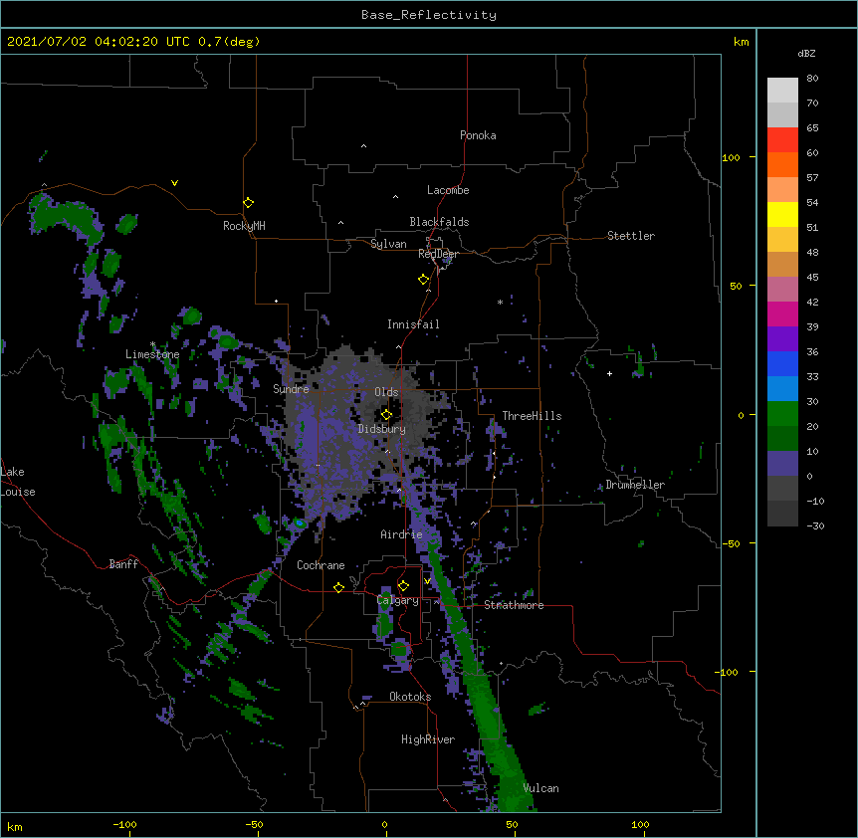Viewport: 858px width, 838px height.
Task: Click the Strathmore label
Action: point(514,605)
